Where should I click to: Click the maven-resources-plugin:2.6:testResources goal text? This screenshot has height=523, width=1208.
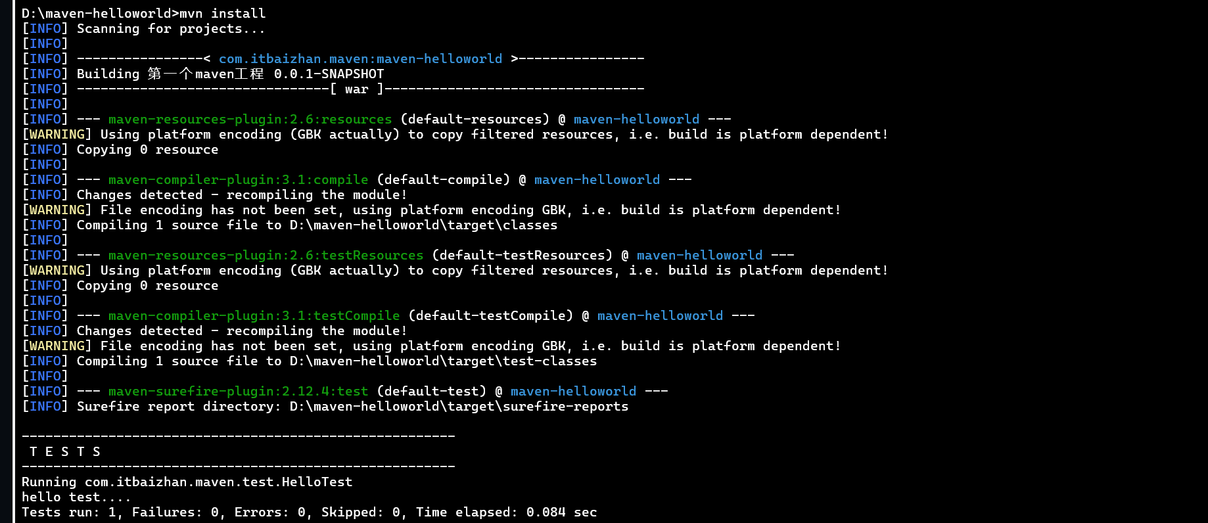point(266,255)
